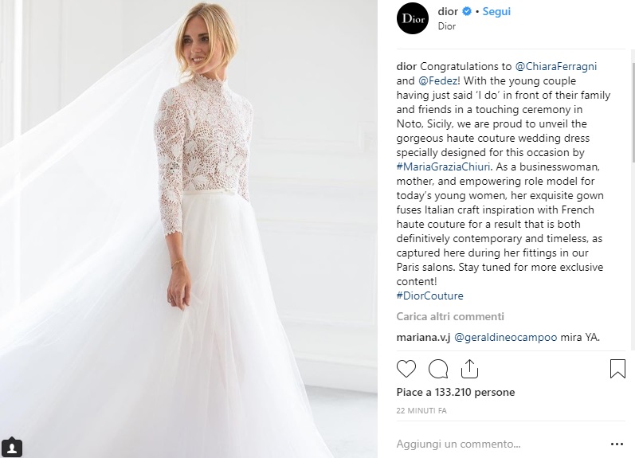Open @ChiaraFerragni profile mention
This screenshot has height=458, width=635.
coord(555,66)
